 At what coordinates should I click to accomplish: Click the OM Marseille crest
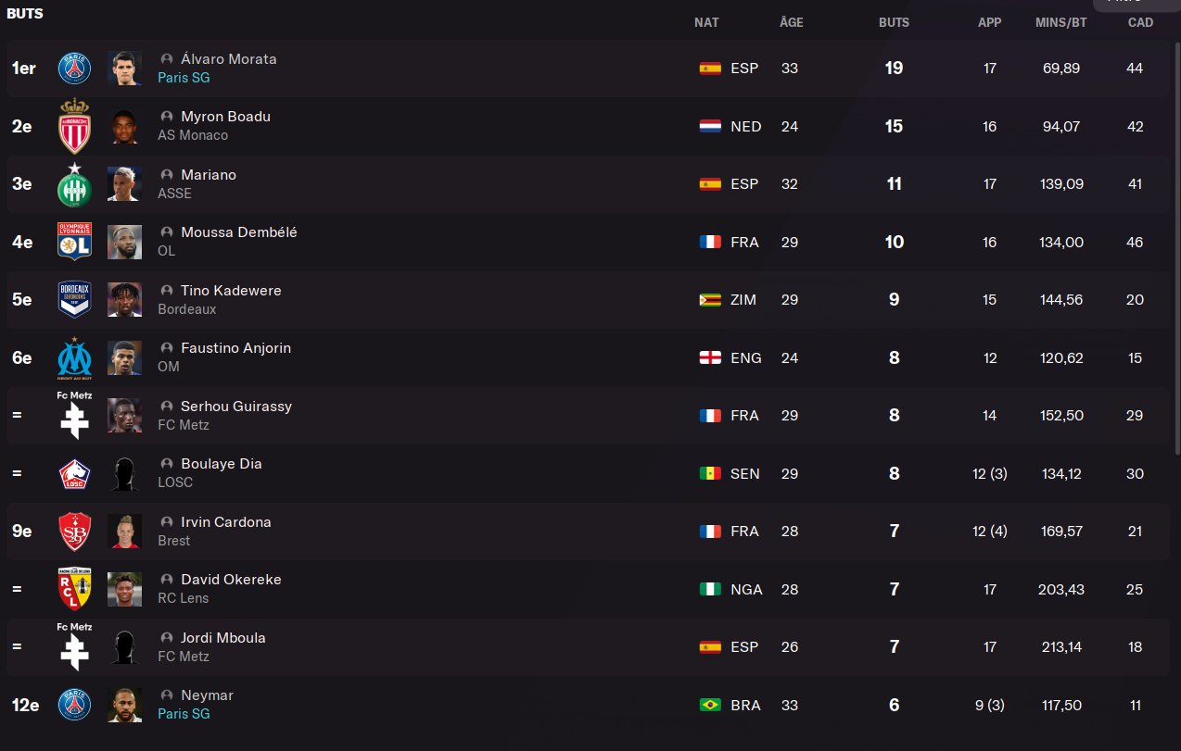point(75,358)
